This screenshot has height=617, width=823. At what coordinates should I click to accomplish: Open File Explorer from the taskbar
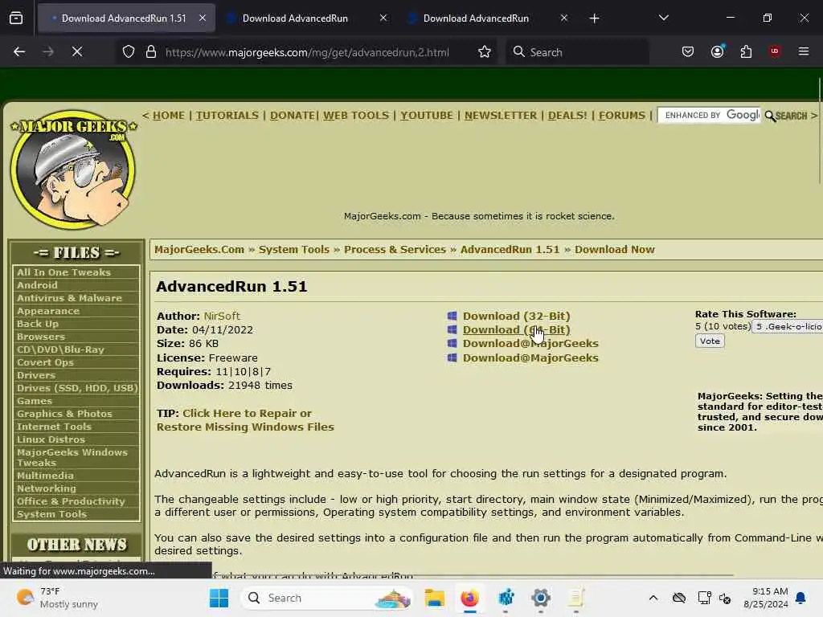tap(435, 598)
